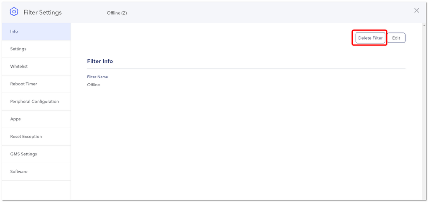
Task: Open the Settings section
Action: [x=36, y=49]
